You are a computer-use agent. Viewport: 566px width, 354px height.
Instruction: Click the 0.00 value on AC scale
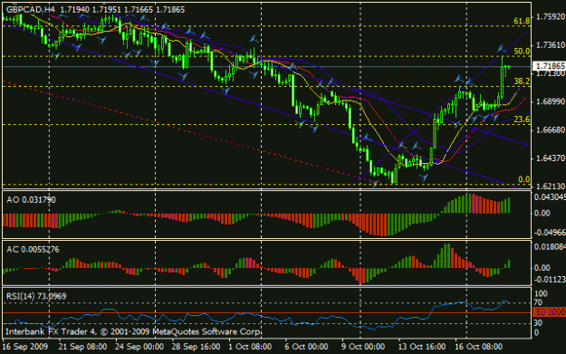click(542, 268)
